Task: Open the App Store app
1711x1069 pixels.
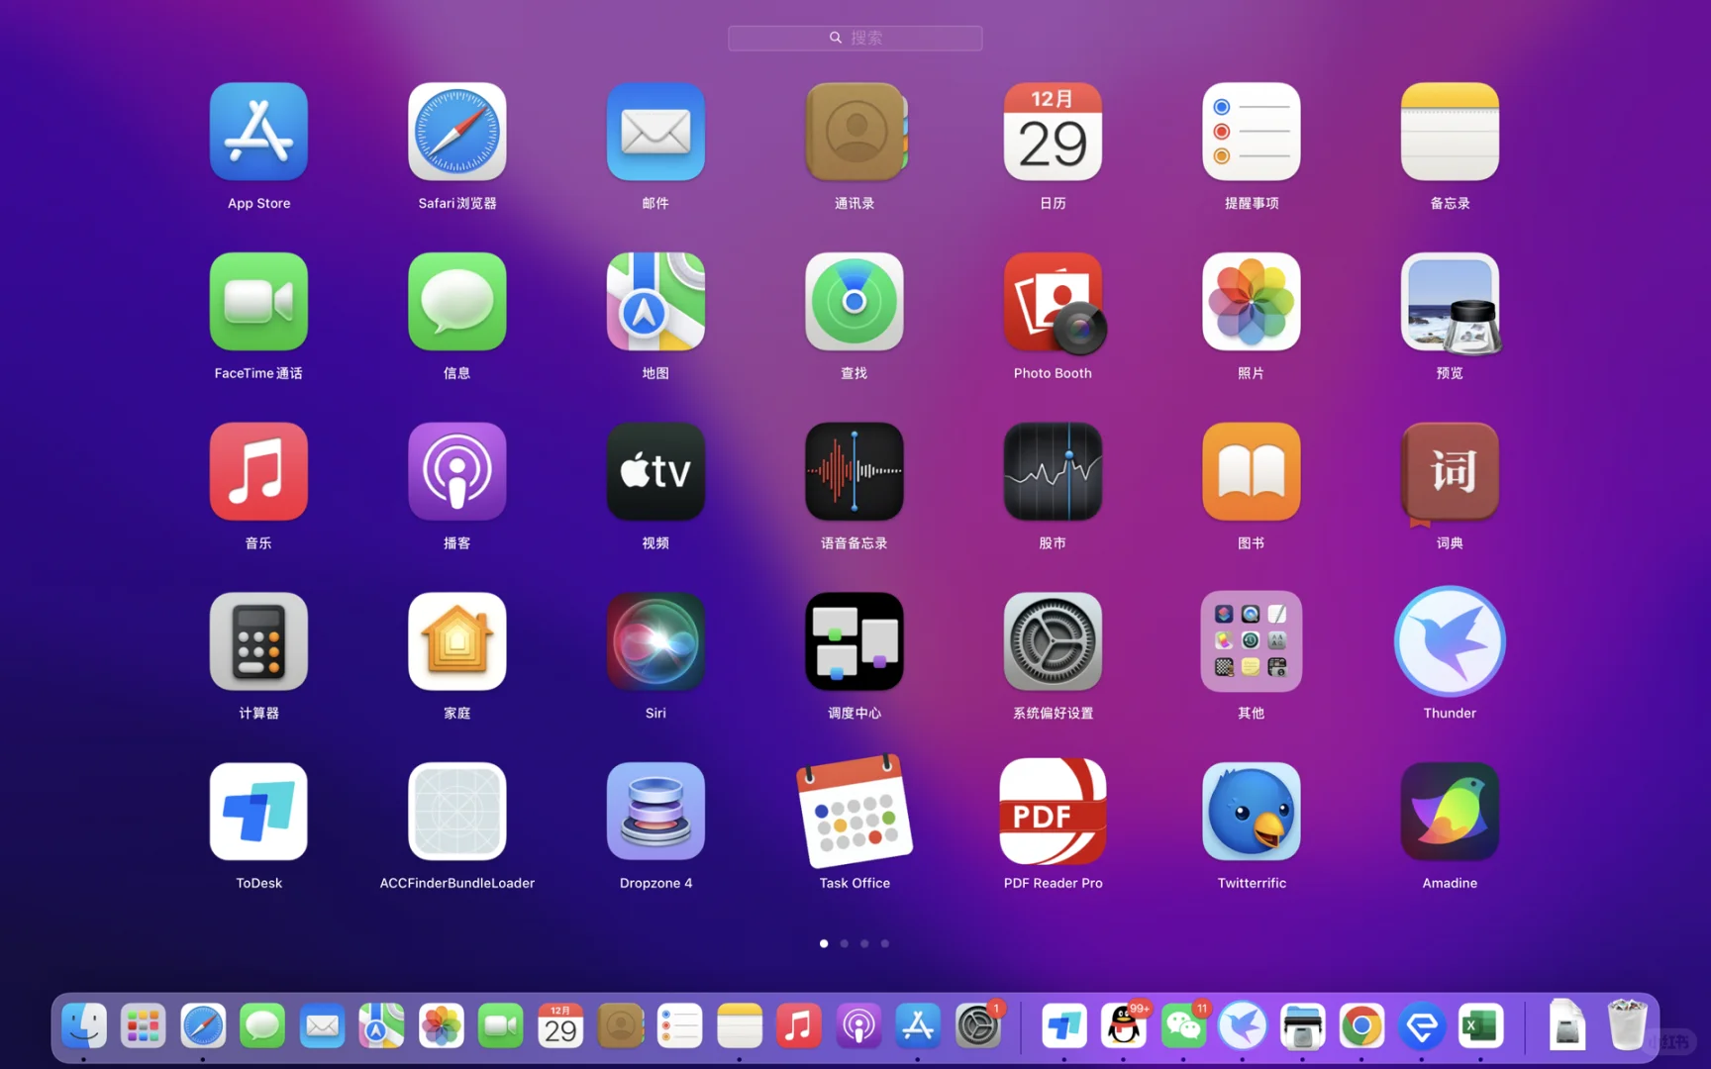Action: pos(258,132)
